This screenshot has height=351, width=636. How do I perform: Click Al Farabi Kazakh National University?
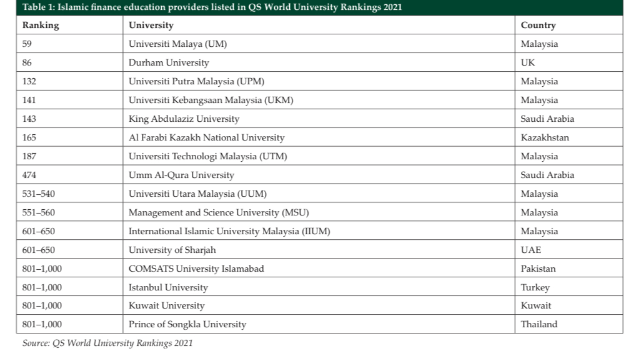pyautogui.click(x=206, y=137)
